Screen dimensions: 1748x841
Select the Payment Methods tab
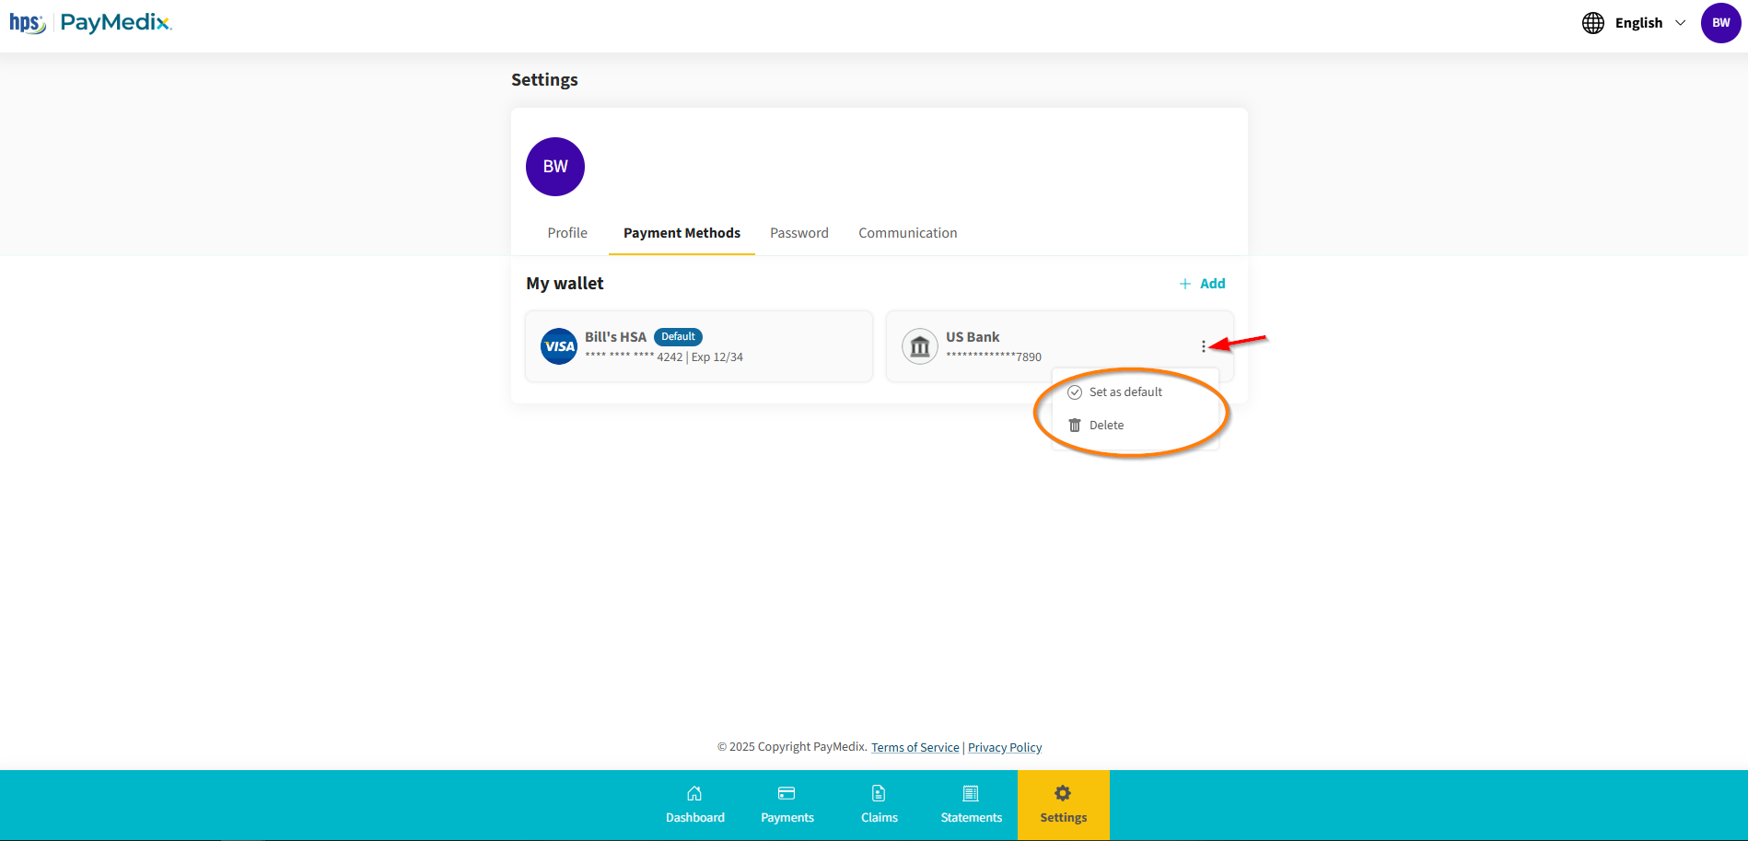[682, 233]
